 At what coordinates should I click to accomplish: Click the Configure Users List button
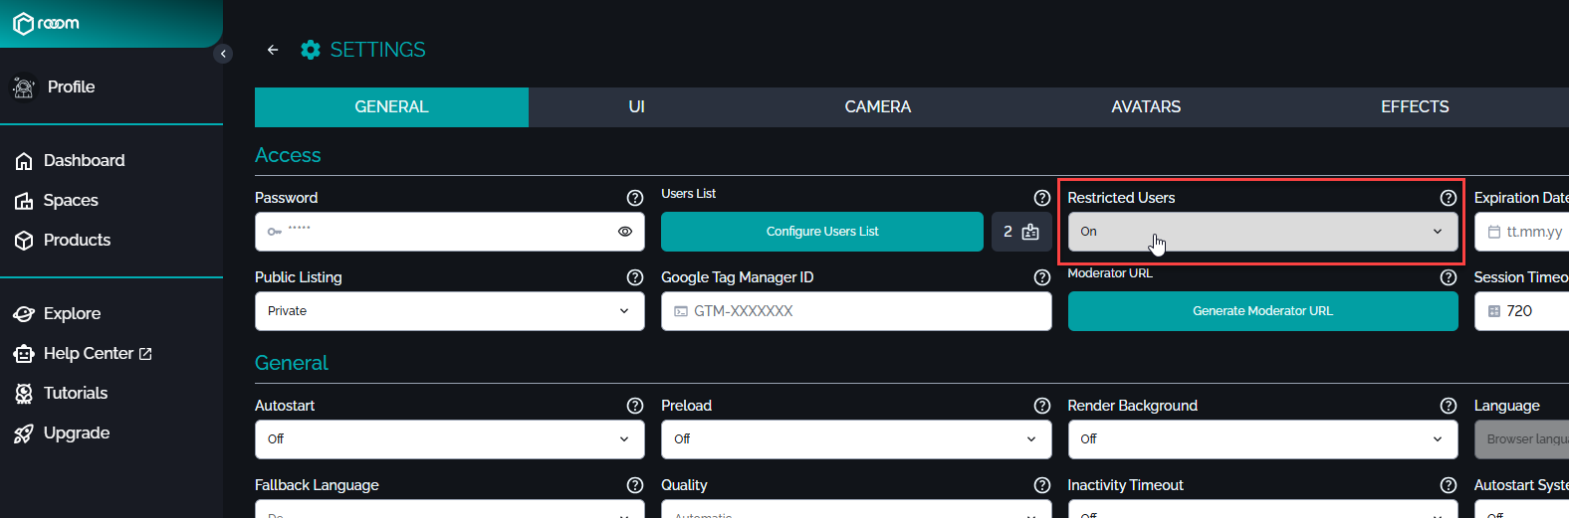821,232
